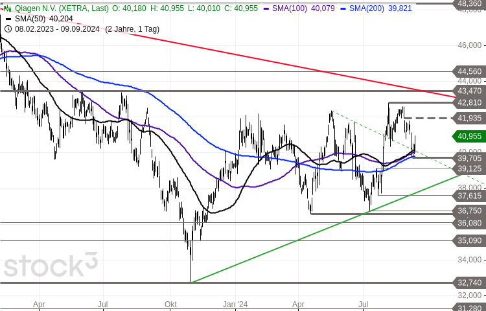The image size is (486, 311).
Task: Click the 31,280 price level label
Action: 469,308
